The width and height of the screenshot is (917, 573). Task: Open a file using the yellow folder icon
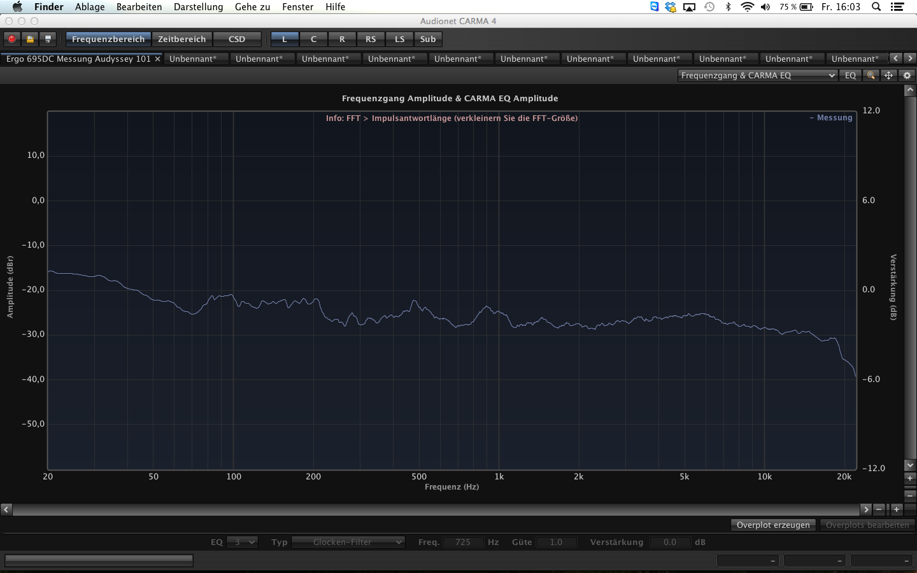tap(30, 39)
